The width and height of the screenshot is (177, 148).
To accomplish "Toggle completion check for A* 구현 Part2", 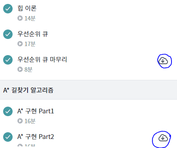I will pyautogui.click(x=8, y=137).
